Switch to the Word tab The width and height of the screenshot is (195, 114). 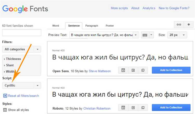pyautogui.click(x=56, y=26)
